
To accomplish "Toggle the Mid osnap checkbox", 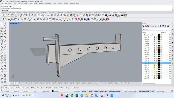I will [21, 88].
